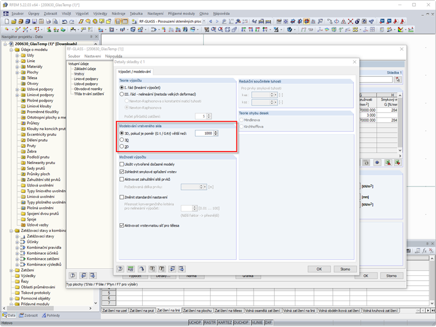This screenshot has width=436, height=327.
Task: Enable Aktivovat zahuštění sítě prvků checkbox
Action: click(122, 180)
